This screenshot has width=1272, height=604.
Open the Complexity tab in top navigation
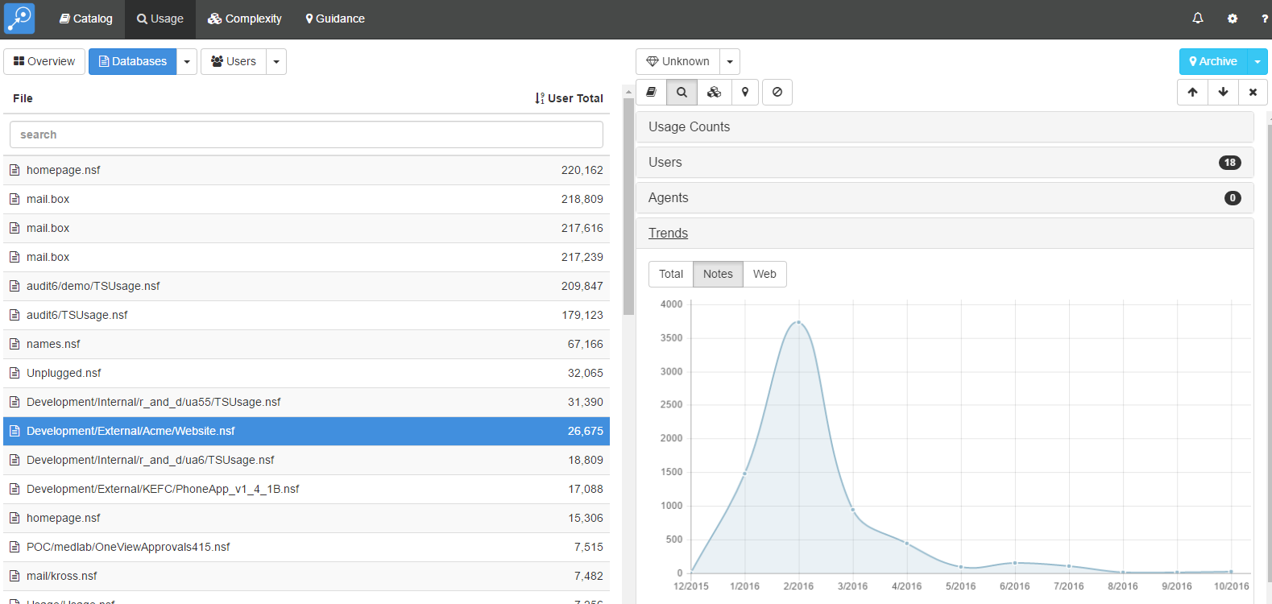tap(245, 19)
